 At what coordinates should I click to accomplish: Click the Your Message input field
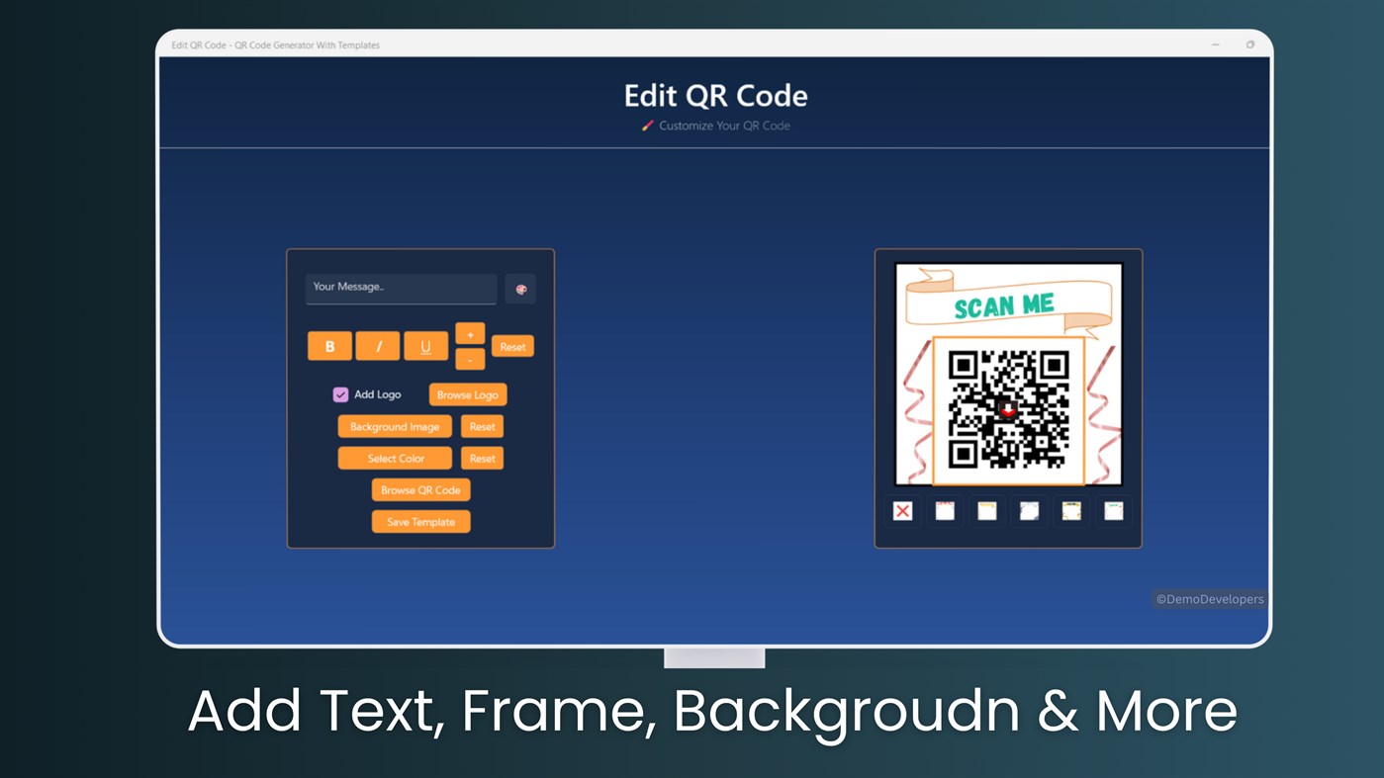pyautogui.click(x=401, y=289)
